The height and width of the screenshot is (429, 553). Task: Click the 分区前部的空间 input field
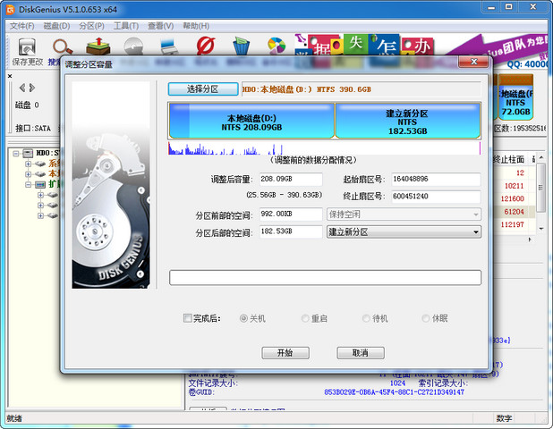[291, 214]
